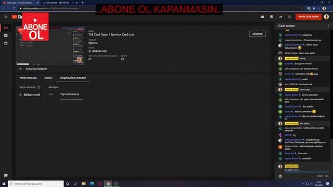Screen dimensions: 333x187
Task: Click the DÜZENLE button
Action: [x=258, y=34]
